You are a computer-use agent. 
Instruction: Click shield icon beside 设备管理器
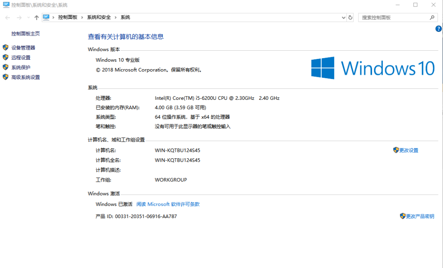click(x=5, y=47)
